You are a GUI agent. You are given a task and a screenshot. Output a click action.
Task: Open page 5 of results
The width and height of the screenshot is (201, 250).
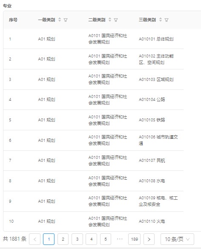[x=106, y=239]
